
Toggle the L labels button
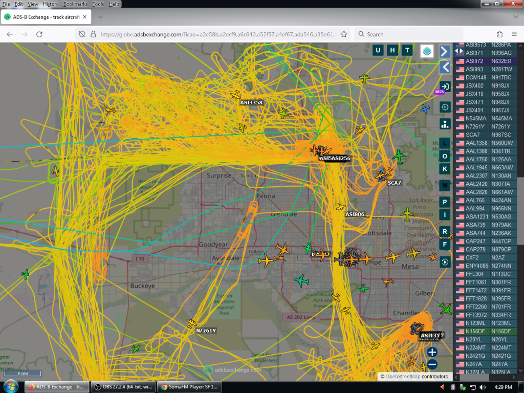point(445,143)
